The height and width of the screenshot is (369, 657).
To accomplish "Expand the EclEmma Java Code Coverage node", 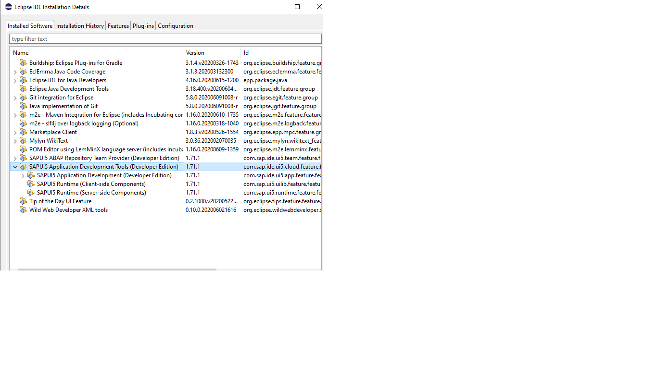I will coord(15,72).
